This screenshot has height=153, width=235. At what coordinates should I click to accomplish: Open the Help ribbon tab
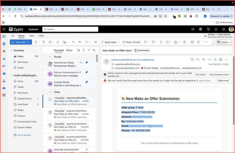(x=41, y=36)
